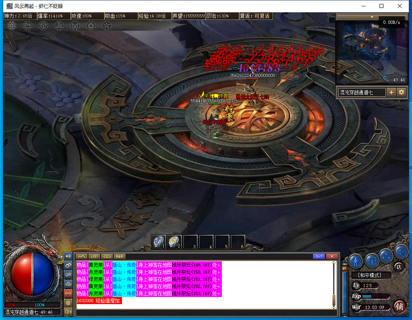Select empty quick slot 5

pos(222,242)
